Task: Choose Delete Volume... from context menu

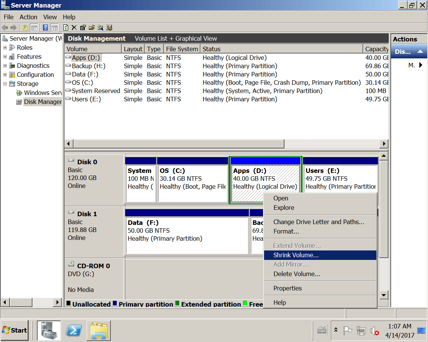Action: 320,274
